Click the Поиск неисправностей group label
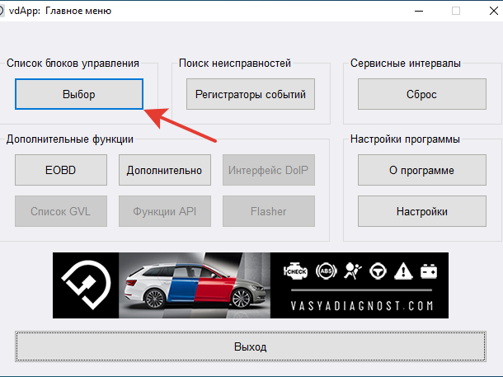 point(235,64)
